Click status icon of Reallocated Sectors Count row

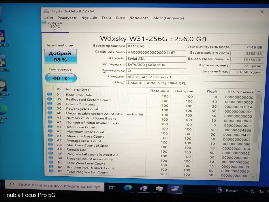coord(49,99)
